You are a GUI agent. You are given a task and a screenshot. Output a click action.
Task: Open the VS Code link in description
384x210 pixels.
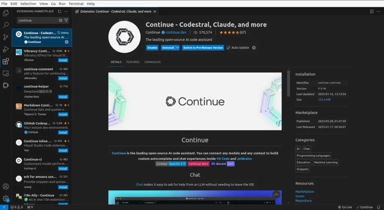pyautogui.click(x=223, y=159)
